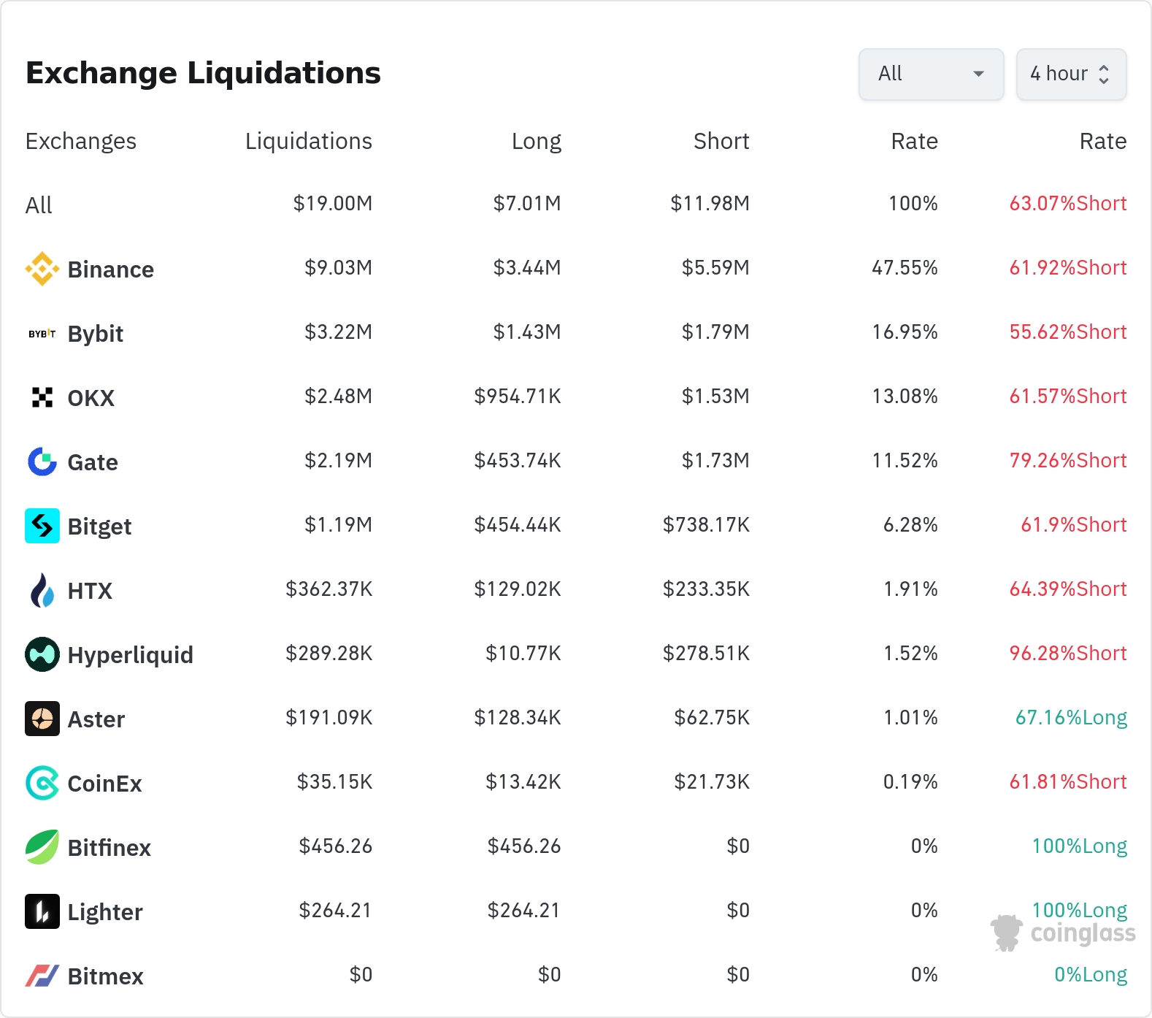Viewport: 1152px width, 1018px height.
Task: Click the Bitmex logo icon
Action: (42, 976)
